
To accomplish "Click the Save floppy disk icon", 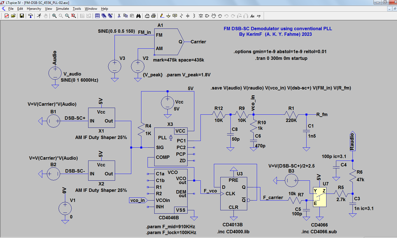I will click(22, 16).
